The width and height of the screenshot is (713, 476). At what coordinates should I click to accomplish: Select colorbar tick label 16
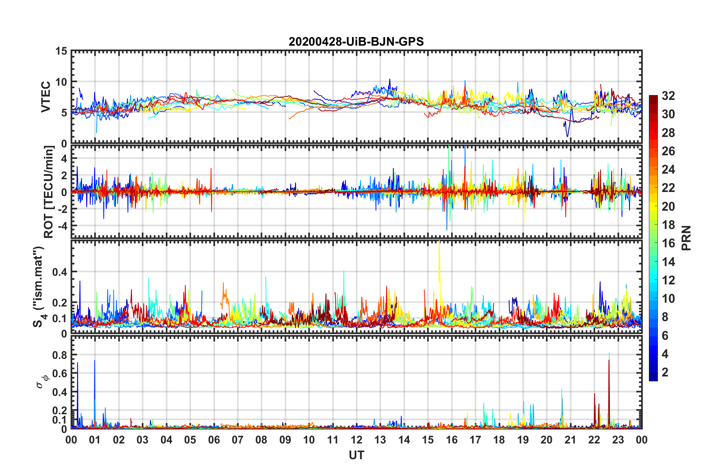[x=668, y=243]
